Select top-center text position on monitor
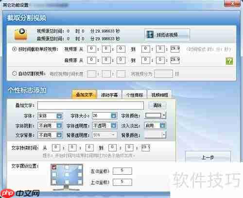This screenshot has width=243, height=198. [67, 167]
